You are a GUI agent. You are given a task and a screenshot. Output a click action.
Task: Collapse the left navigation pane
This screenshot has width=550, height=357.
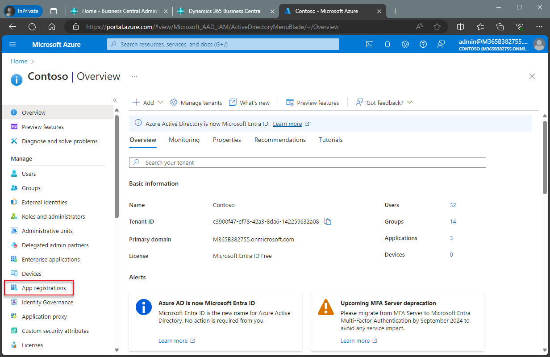pyautogui.click(x=115, y=100)
